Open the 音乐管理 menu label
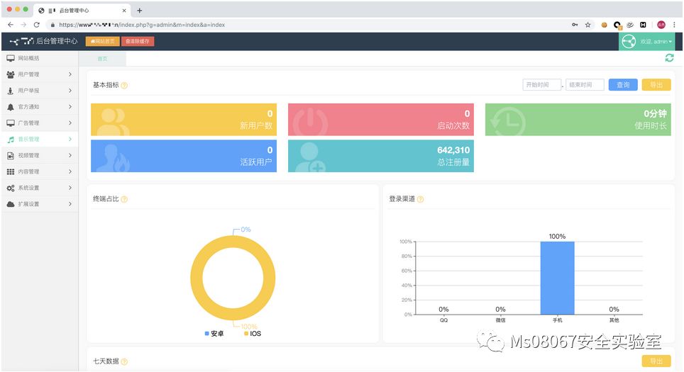This screenshot has height=372, width=684. (28, 140)
